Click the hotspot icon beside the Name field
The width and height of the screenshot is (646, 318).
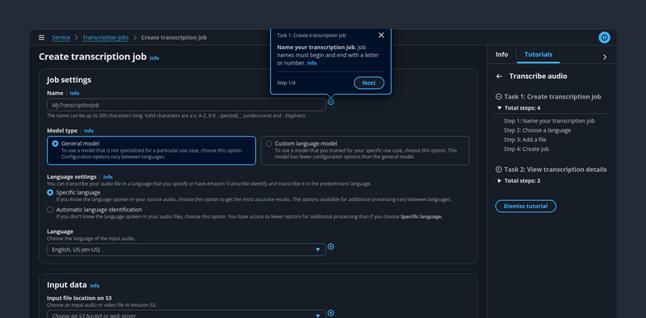click(331, 102)
